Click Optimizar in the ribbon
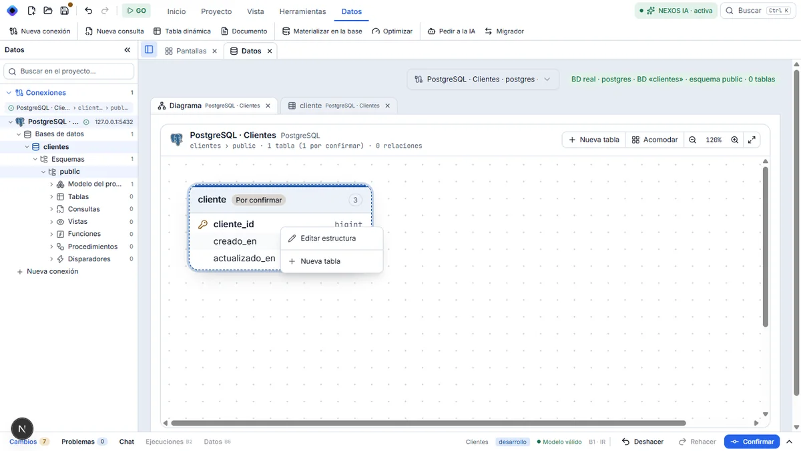801x451 pixels. coord(392,31)
